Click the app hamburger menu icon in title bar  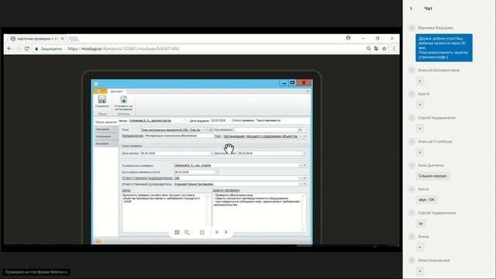click(x=96, y=84)
